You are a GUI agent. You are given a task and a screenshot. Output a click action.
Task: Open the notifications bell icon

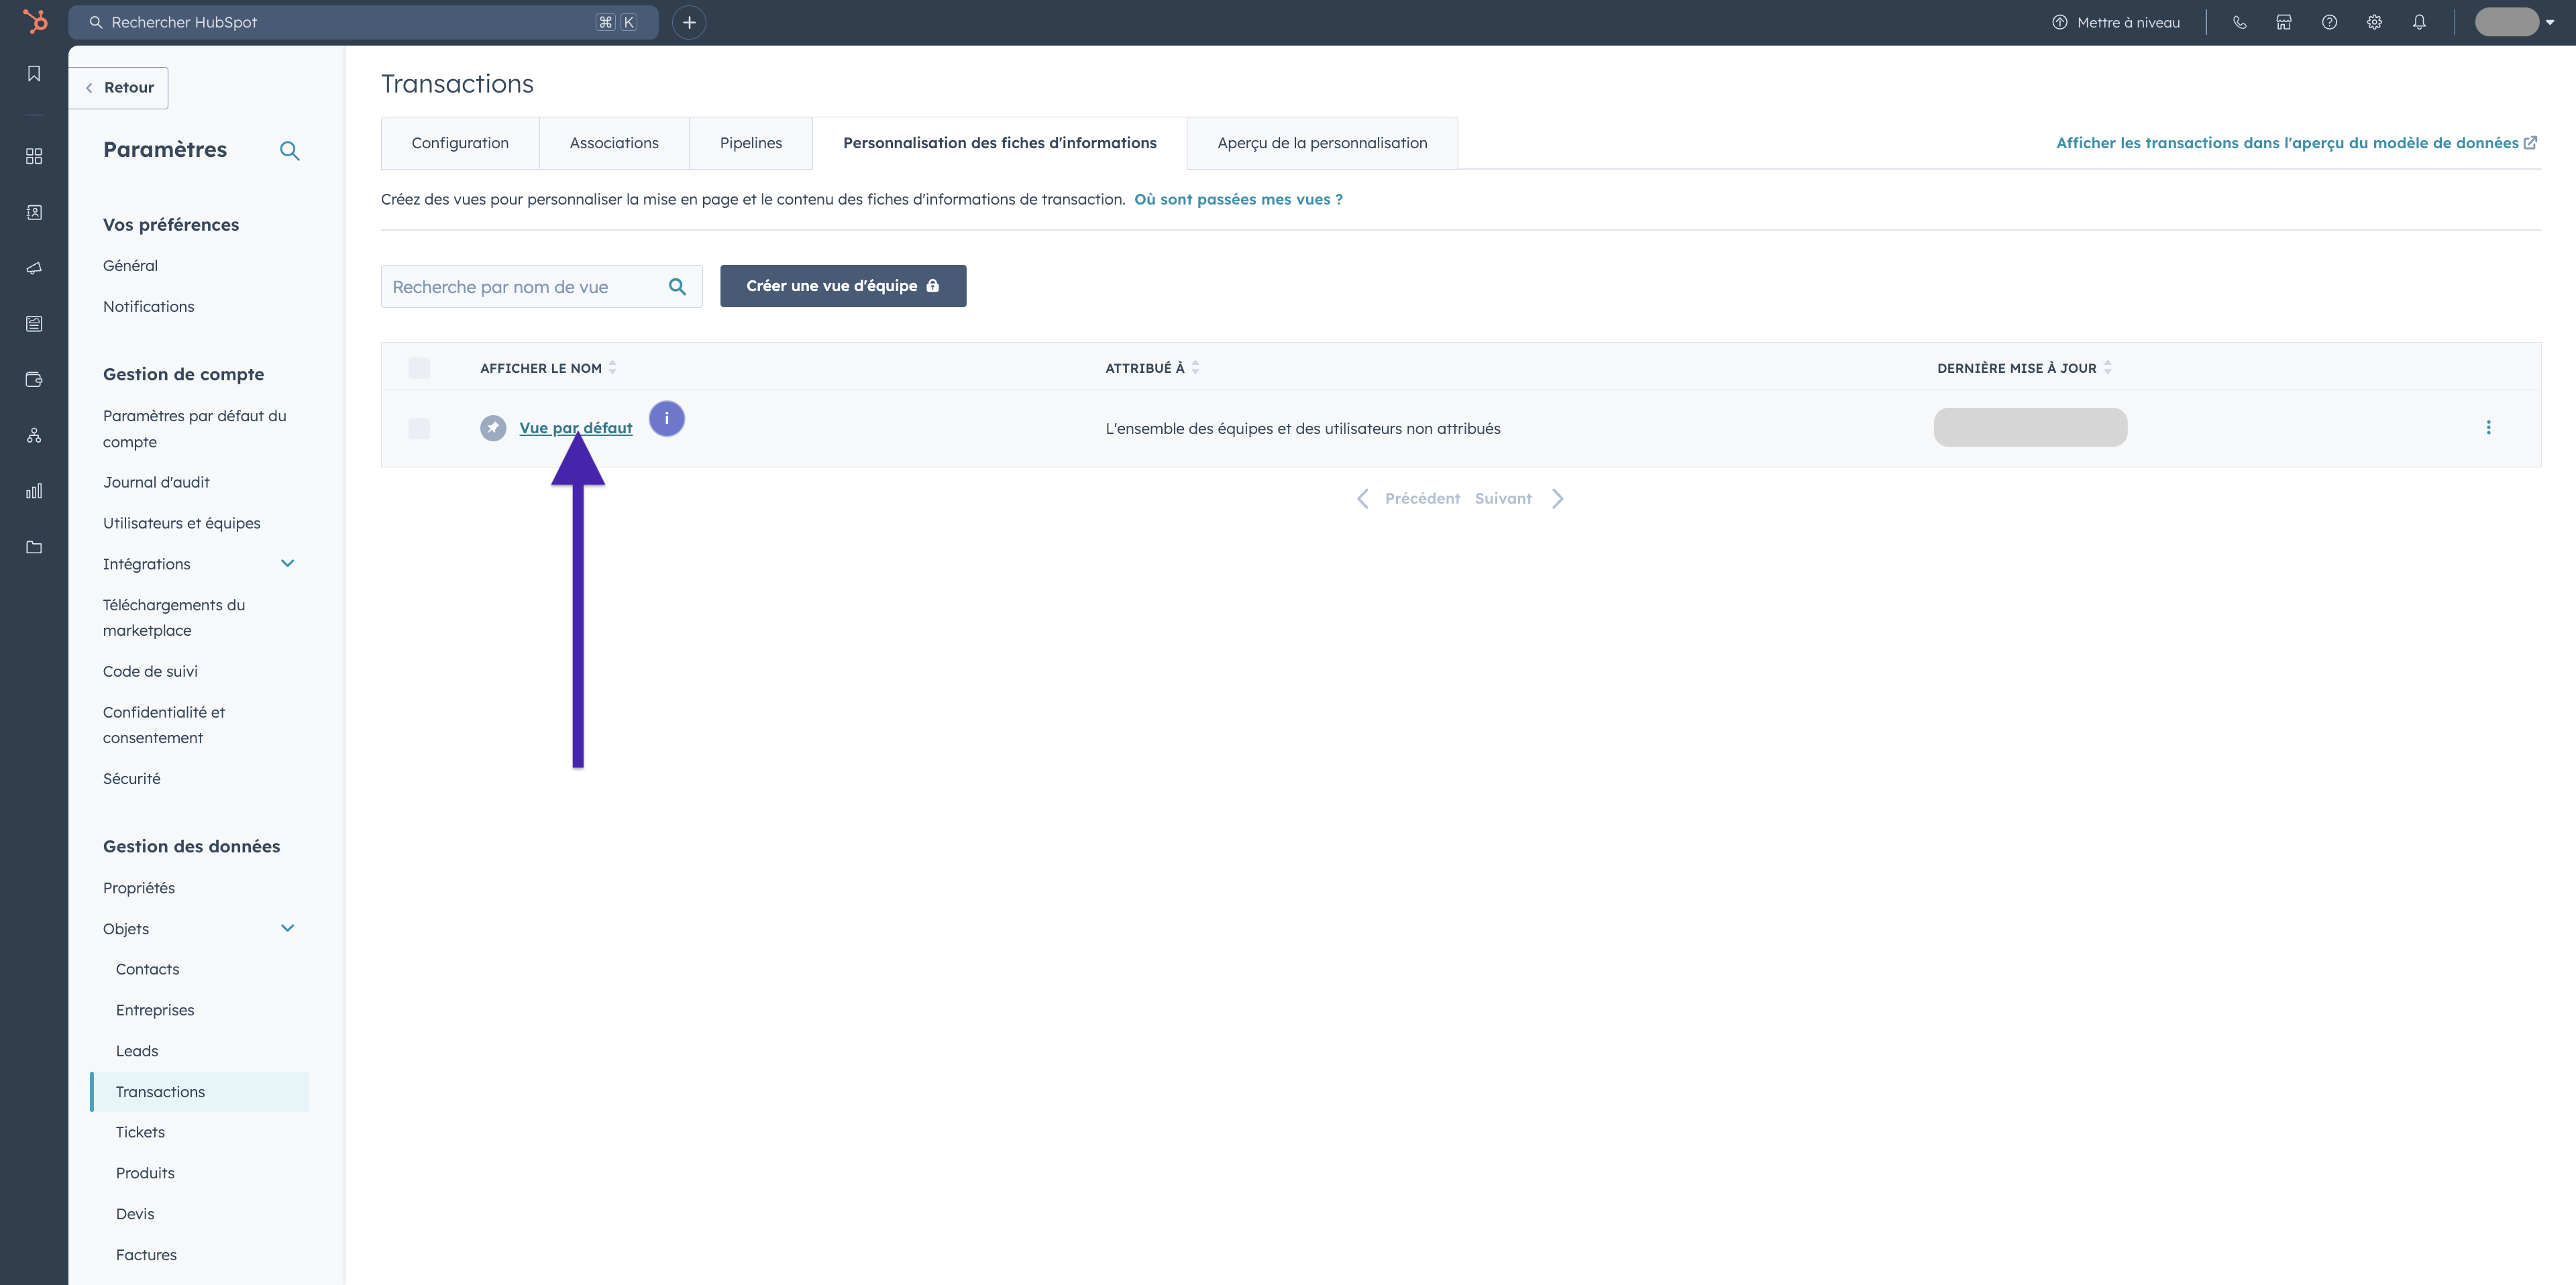tap(2419, 22)
